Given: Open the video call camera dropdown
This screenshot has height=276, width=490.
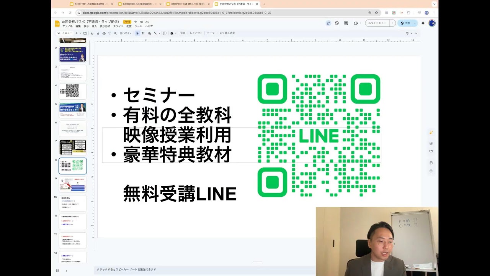Looking at the screenshot, I should (x=360, y=23).
